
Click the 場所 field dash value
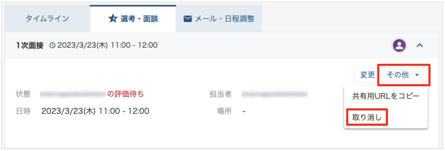pos(244,111)
